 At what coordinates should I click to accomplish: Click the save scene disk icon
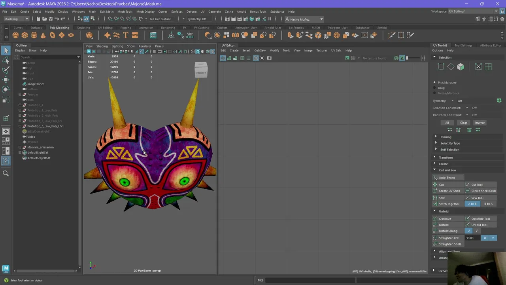click(50, 19)
